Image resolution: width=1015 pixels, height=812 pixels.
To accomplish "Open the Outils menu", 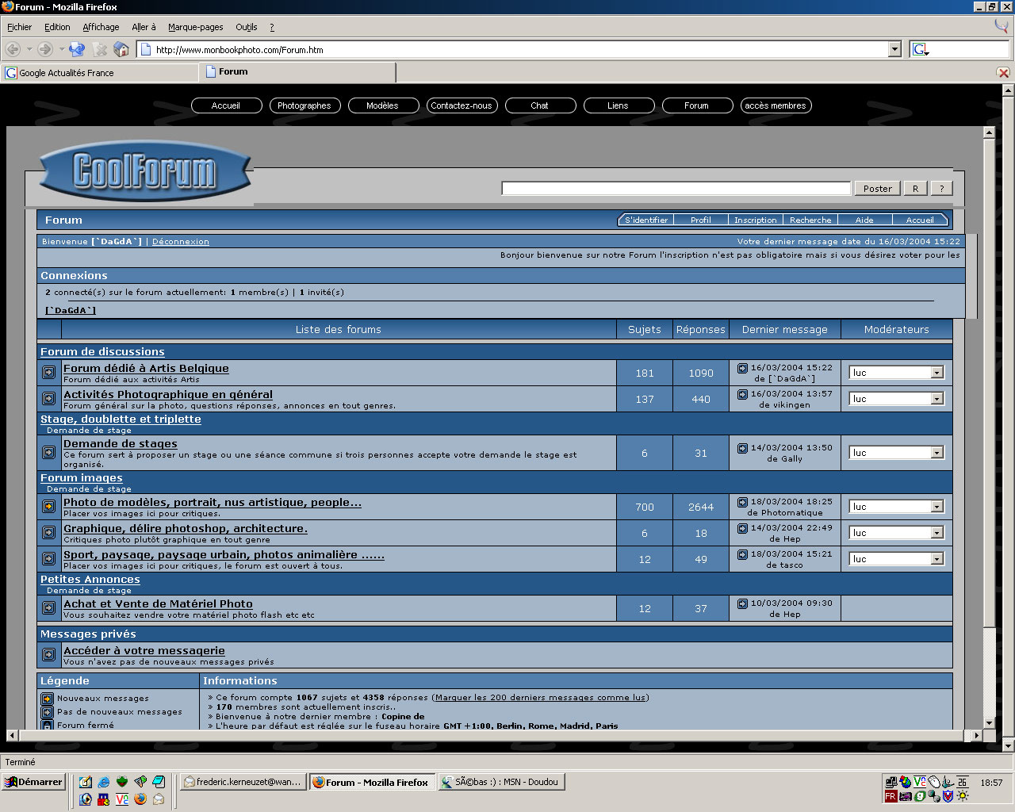I will click(x=246, y=27).
